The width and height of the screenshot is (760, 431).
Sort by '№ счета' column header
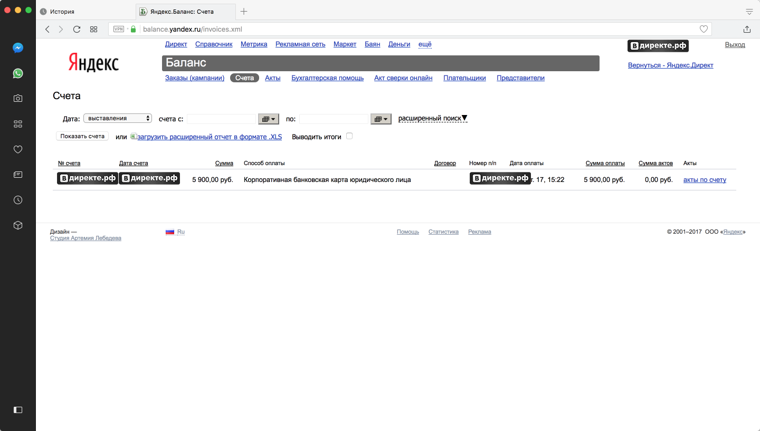69,164
